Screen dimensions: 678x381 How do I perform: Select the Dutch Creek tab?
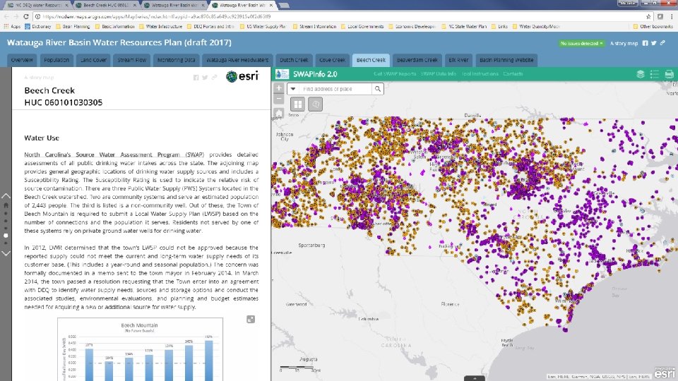click(x=292, y=61)
